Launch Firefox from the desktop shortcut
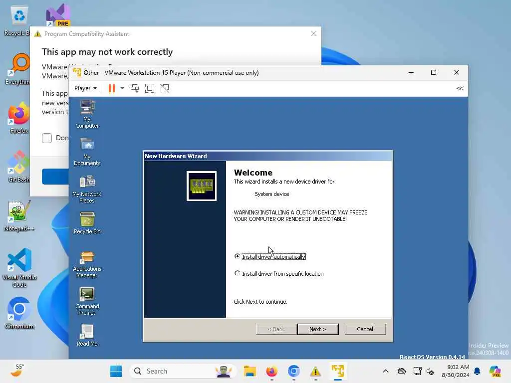The width and height of the screenshot is (511, 383). [x=18, y=118]
